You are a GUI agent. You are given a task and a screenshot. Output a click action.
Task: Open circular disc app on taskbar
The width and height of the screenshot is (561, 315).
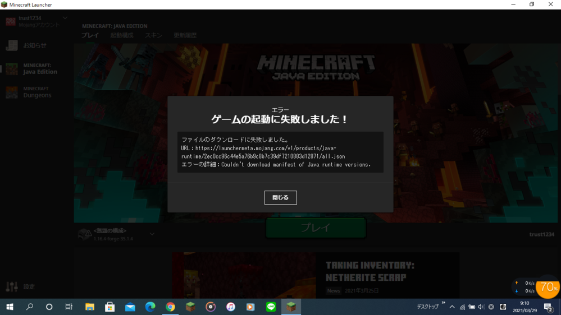(x=211, y=307)
